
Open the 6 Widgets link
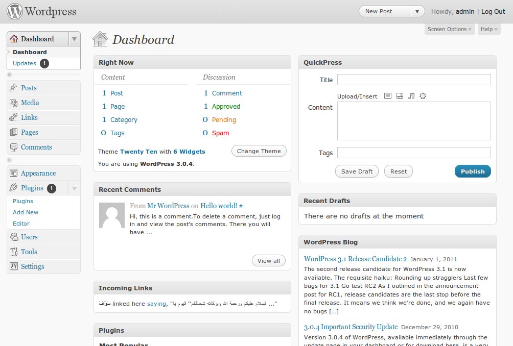[189, 152]
